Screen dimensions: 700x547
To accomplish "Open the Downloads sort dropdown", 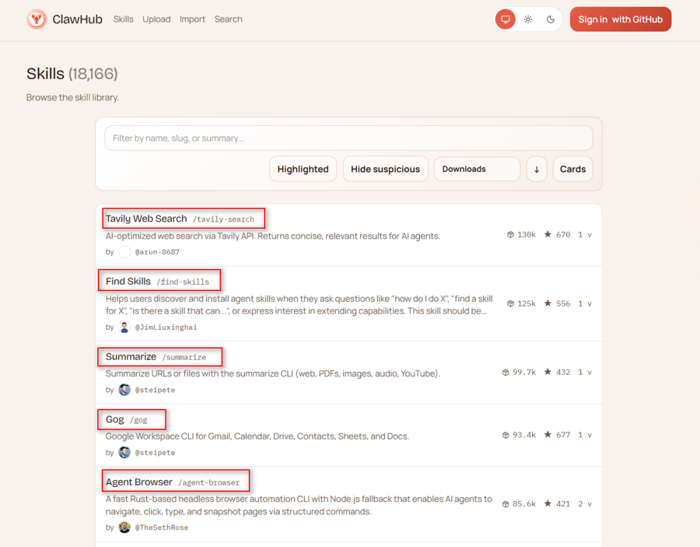I will 477,169.
